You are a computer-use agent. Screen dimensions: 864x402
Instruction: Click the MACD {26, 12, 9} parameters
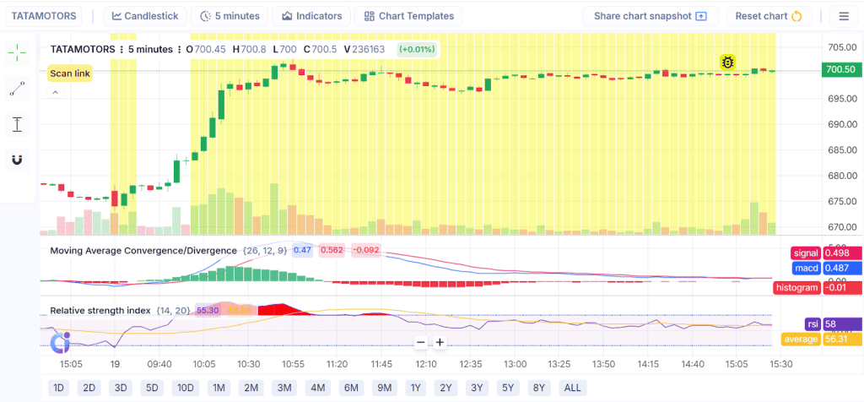pos(264,250)
